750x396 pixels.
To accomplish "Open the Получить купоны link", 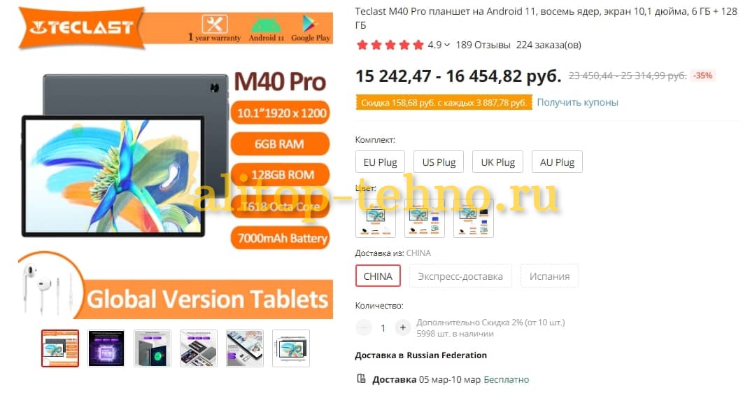I will [577, 102].
